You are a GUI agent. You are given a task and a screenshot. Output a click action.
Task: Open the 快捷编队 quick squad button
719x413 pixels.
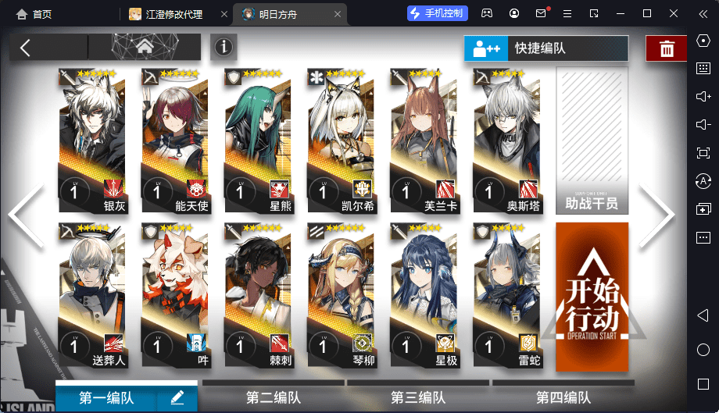pos(546,48)
